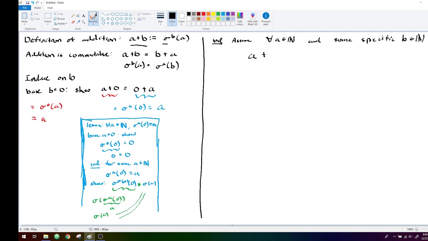This screenshot has height=241, width=428.
Task: Click the 100% zoom level text
Action: [x=410, y=229]
